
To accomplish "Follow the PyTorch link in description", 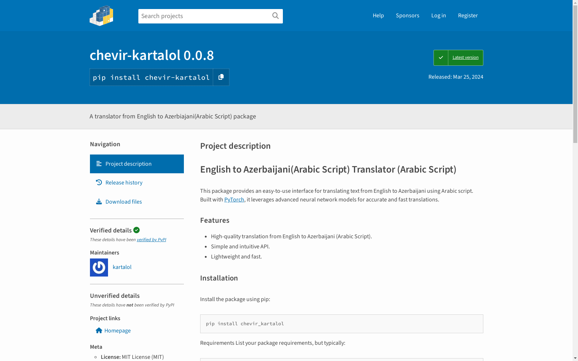I will 234,200.
